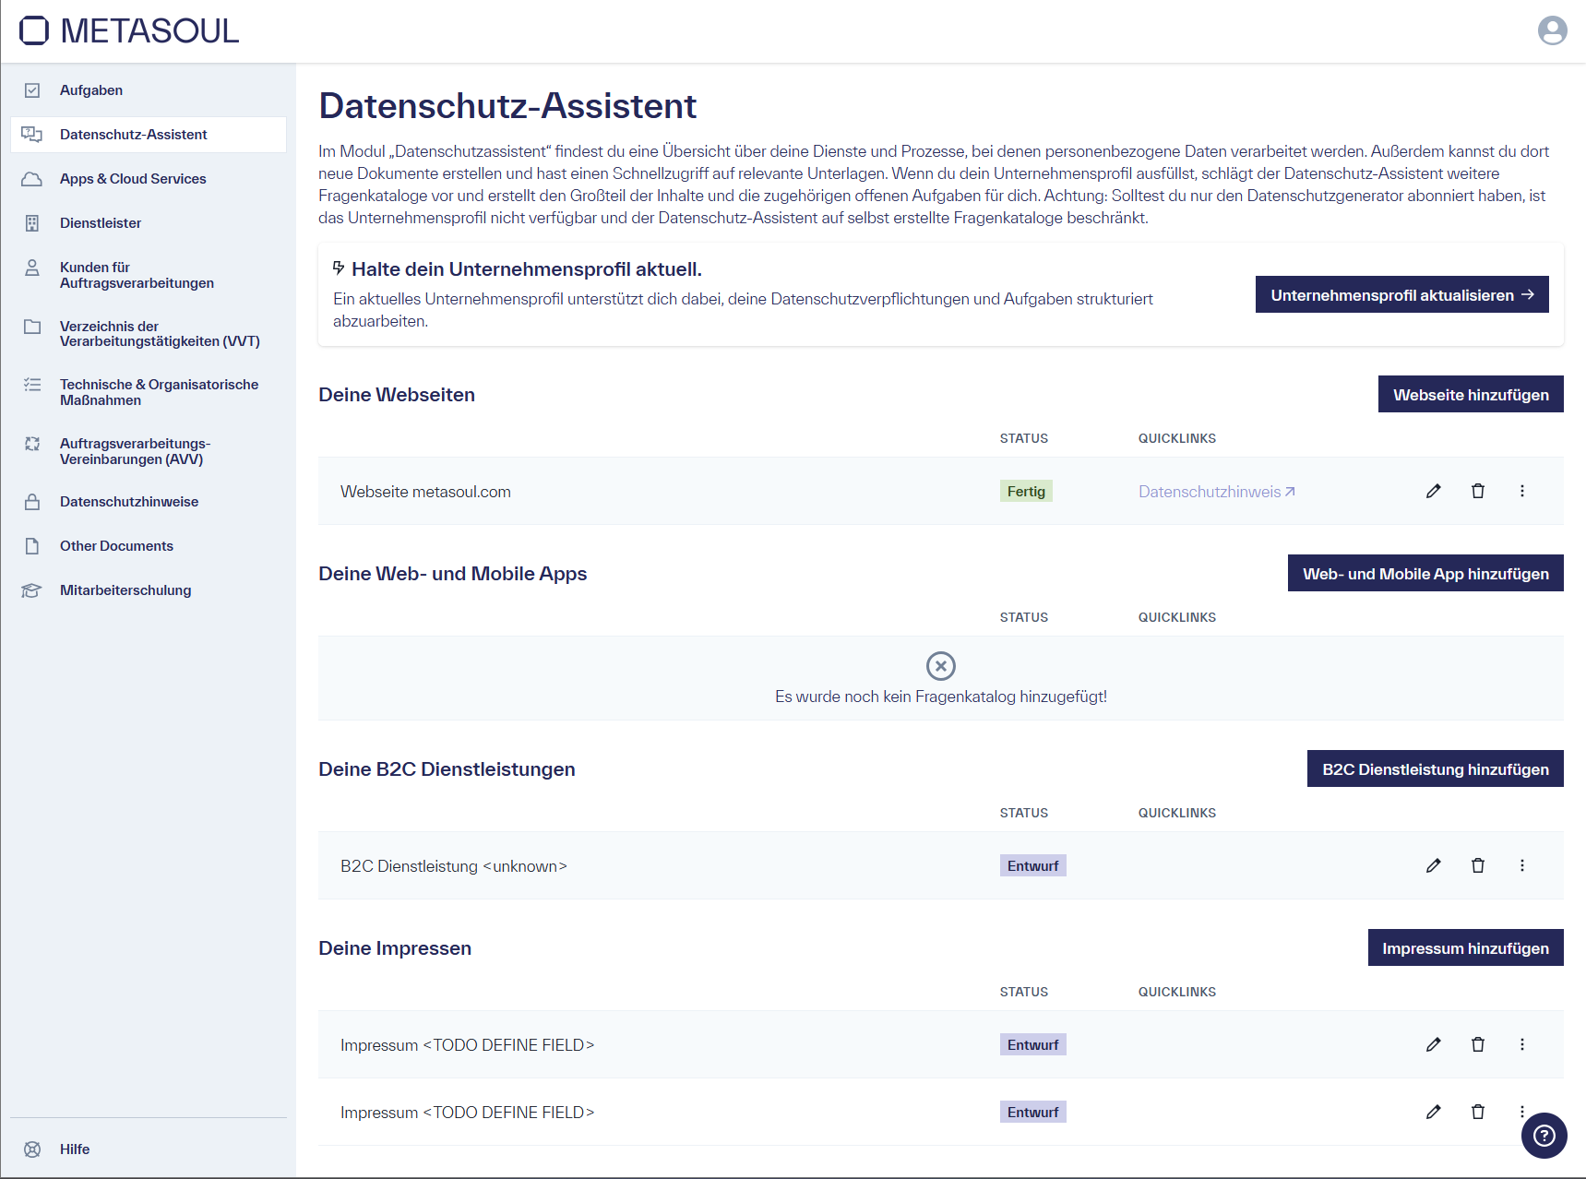Viewport: 1586px width, 1179px height.
Task: Open three-dot menu on B2C Dienstleistung row
Action: click(1522, 865)
